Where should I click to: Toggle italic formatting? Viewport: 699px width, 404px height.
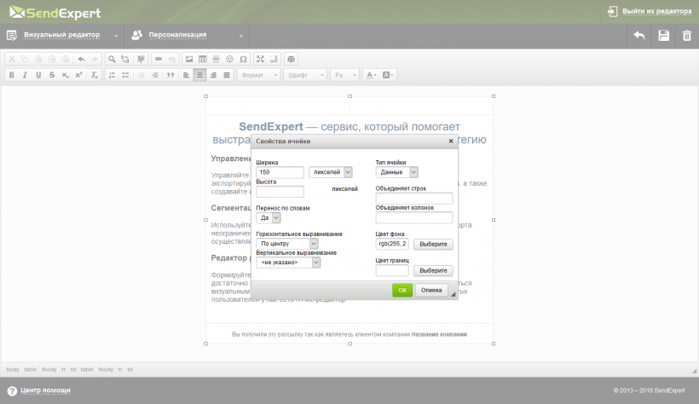(25, 75)
